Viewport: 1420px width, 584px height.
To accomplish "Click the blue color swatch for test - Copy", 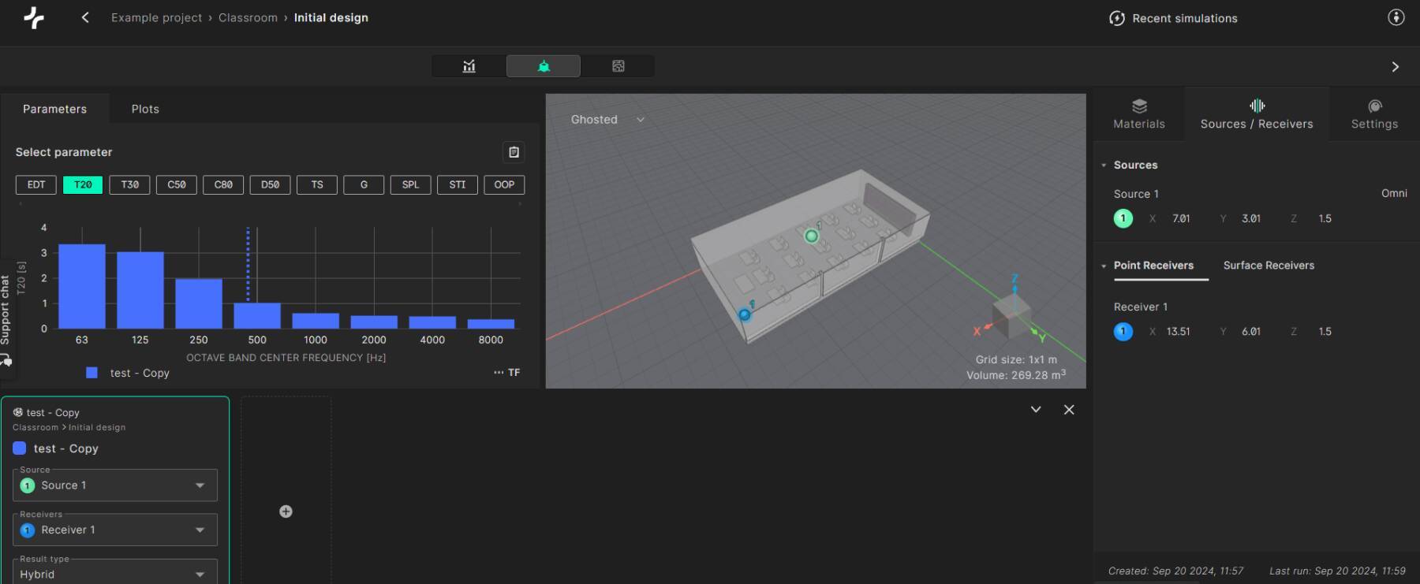I will pyautogui.click(x=20, y=448).
